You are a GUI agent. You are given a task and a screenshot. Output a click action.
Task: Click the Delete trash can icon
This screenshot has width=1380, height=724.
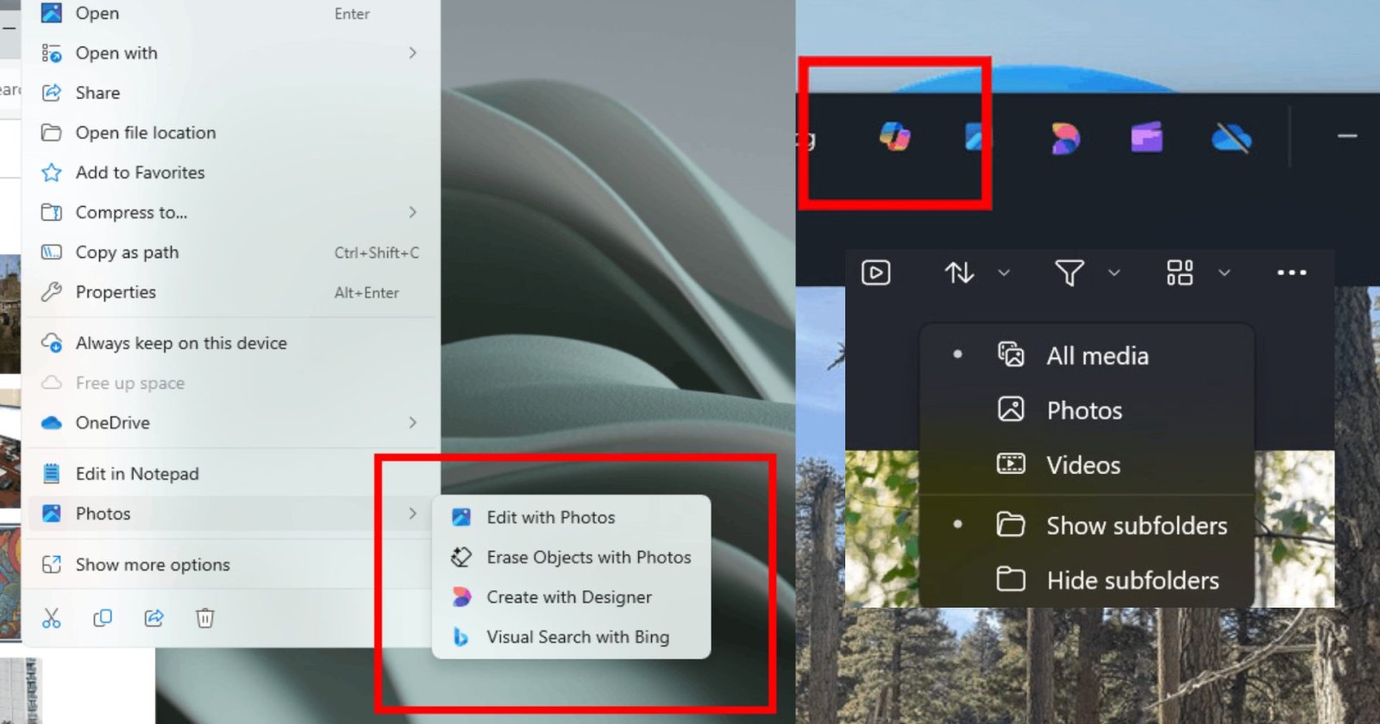click(205, 618)
